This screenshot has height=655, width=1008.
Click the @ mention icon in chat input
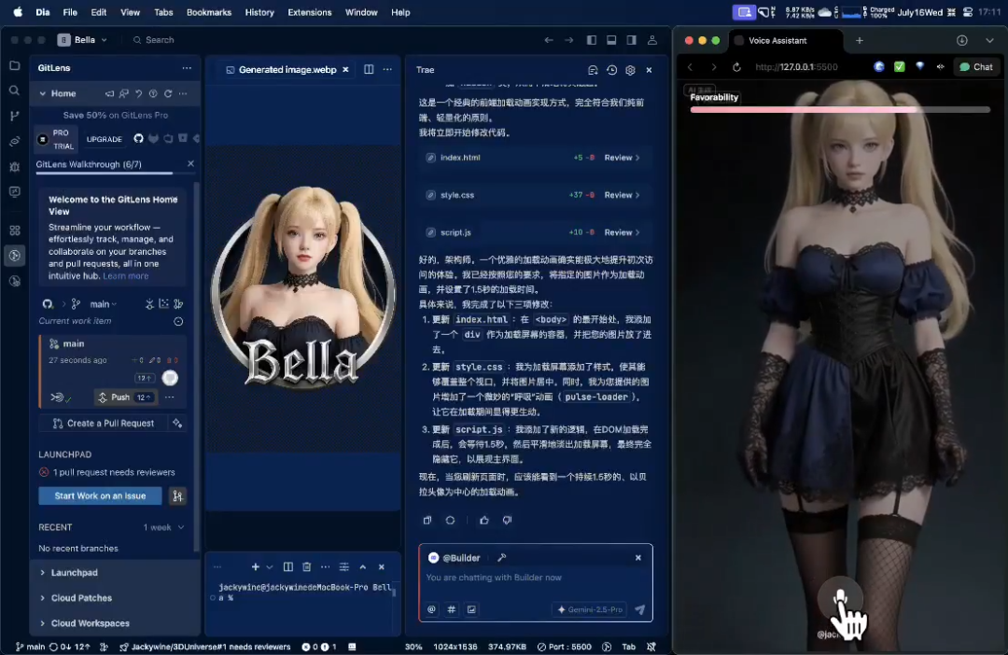[431, 609]
